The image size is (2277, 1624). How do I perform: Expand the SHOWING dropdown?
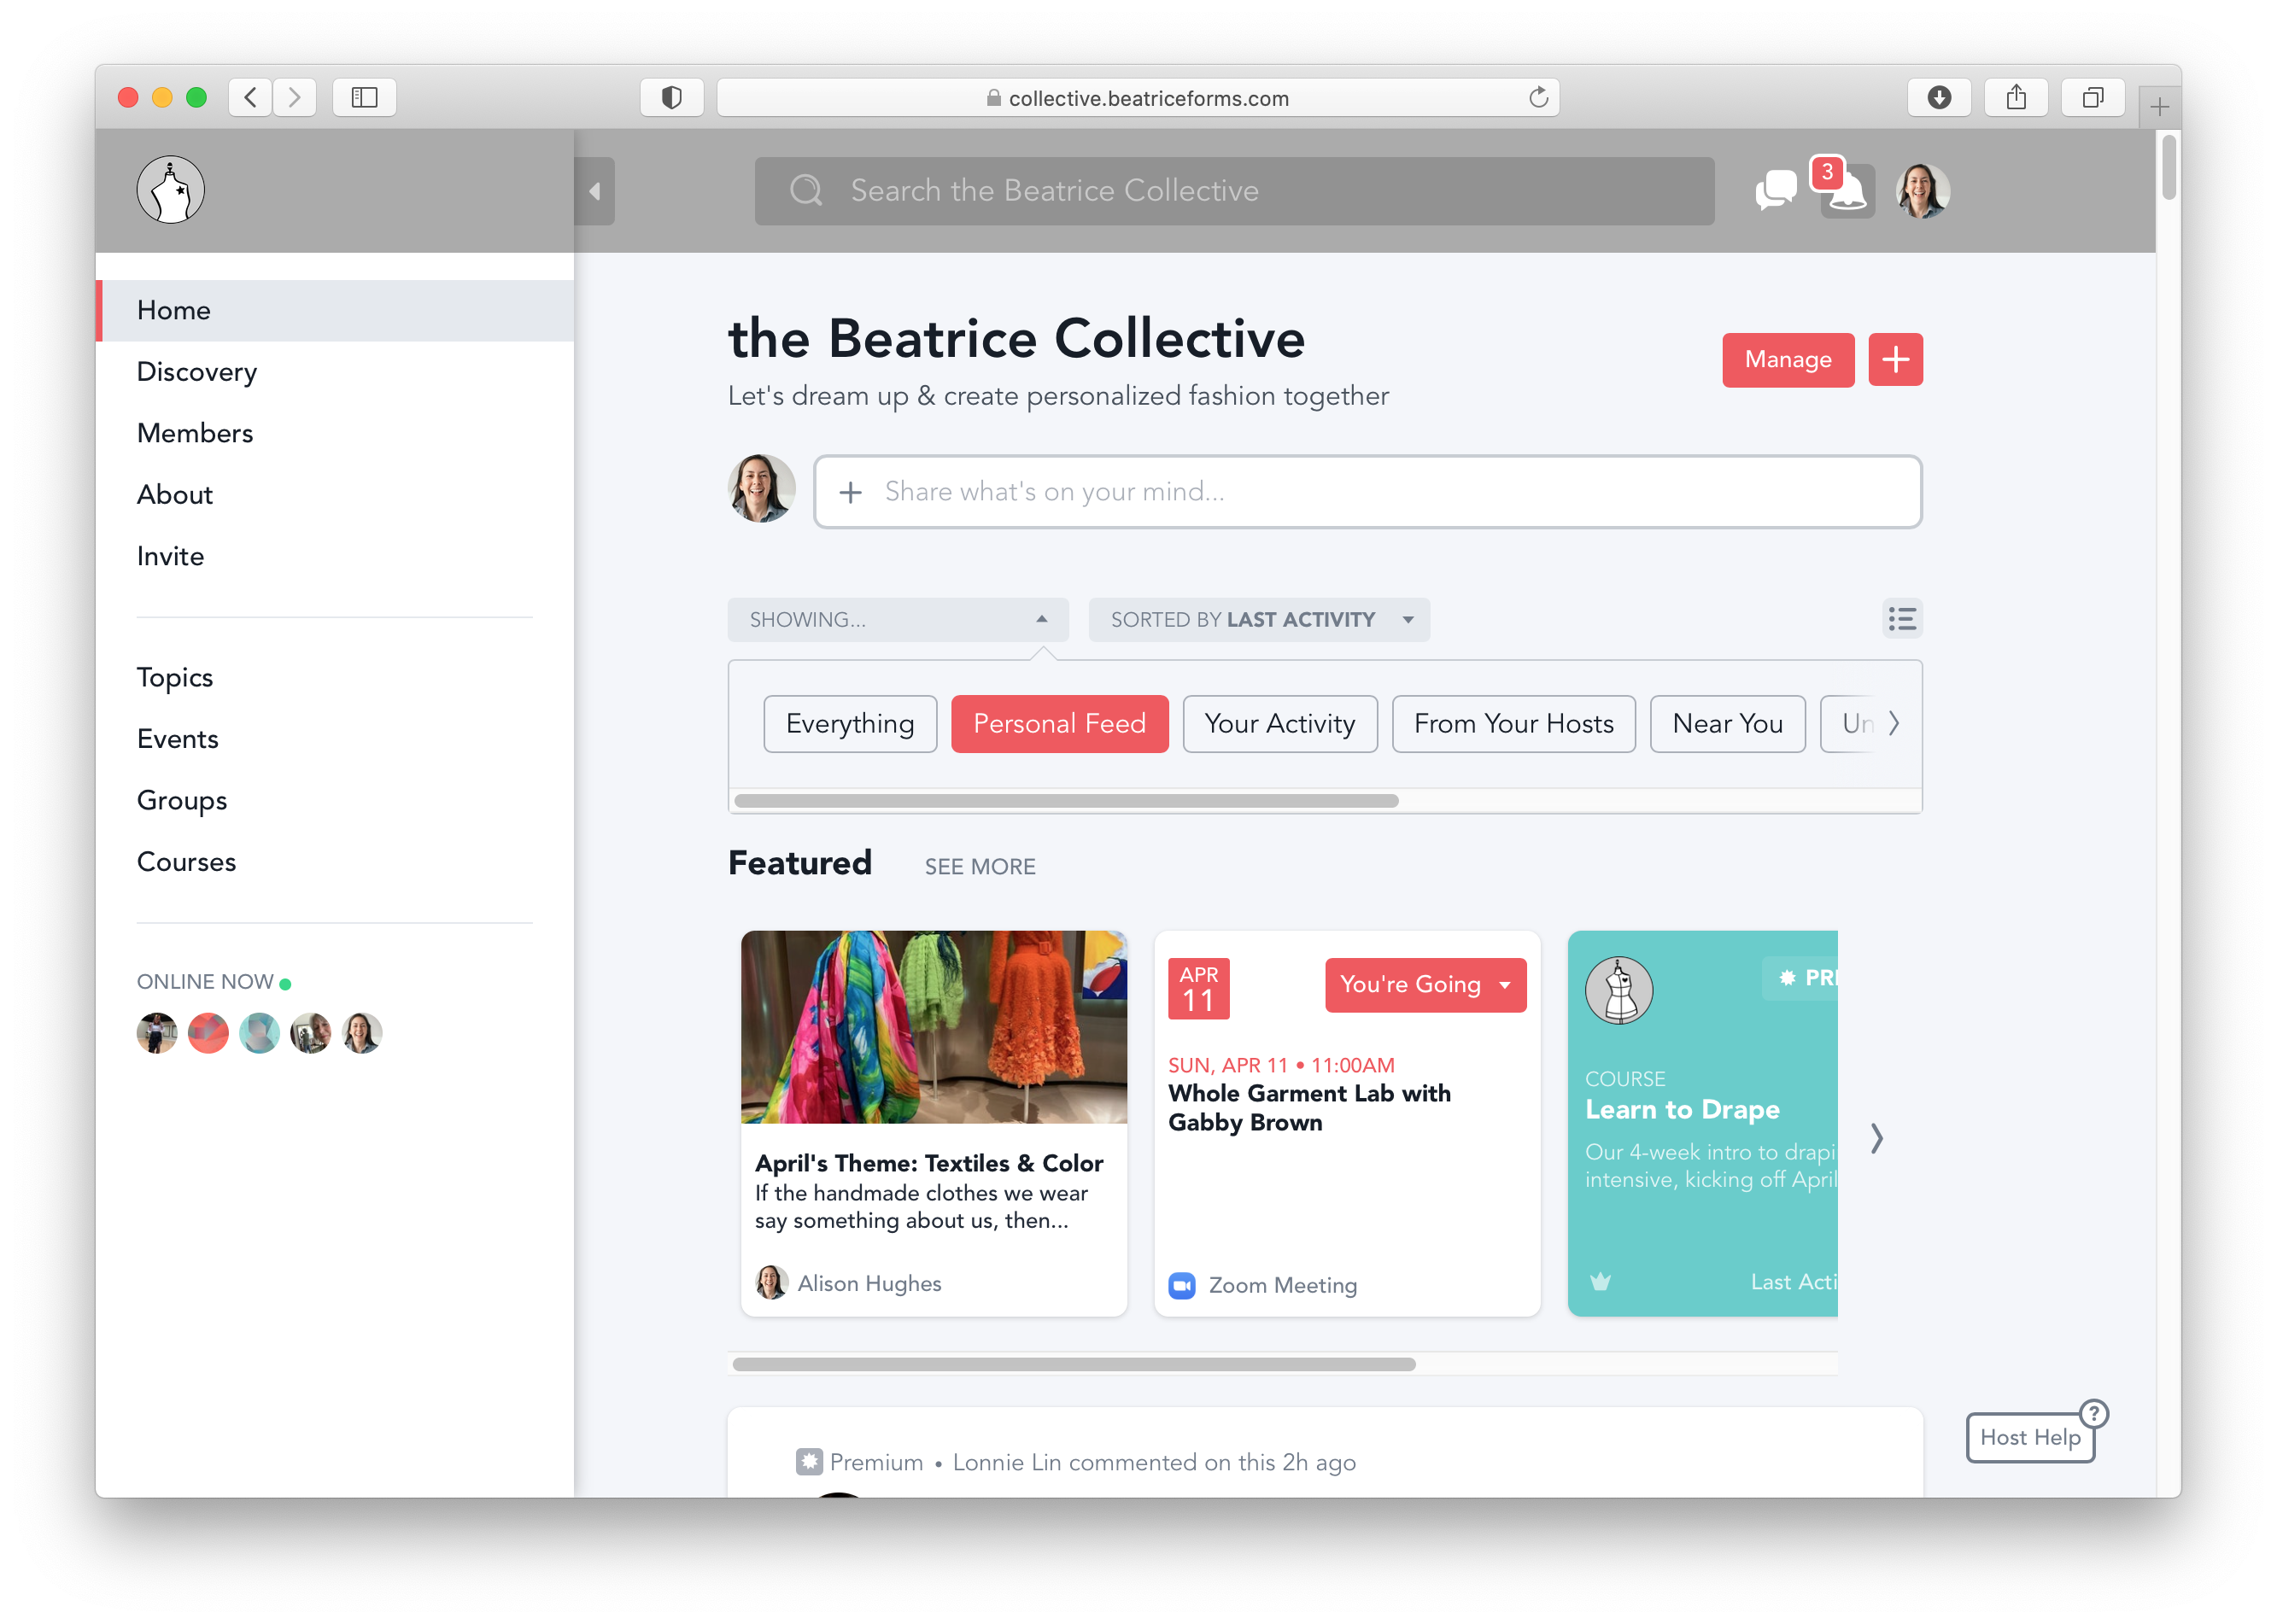point(897,620)
